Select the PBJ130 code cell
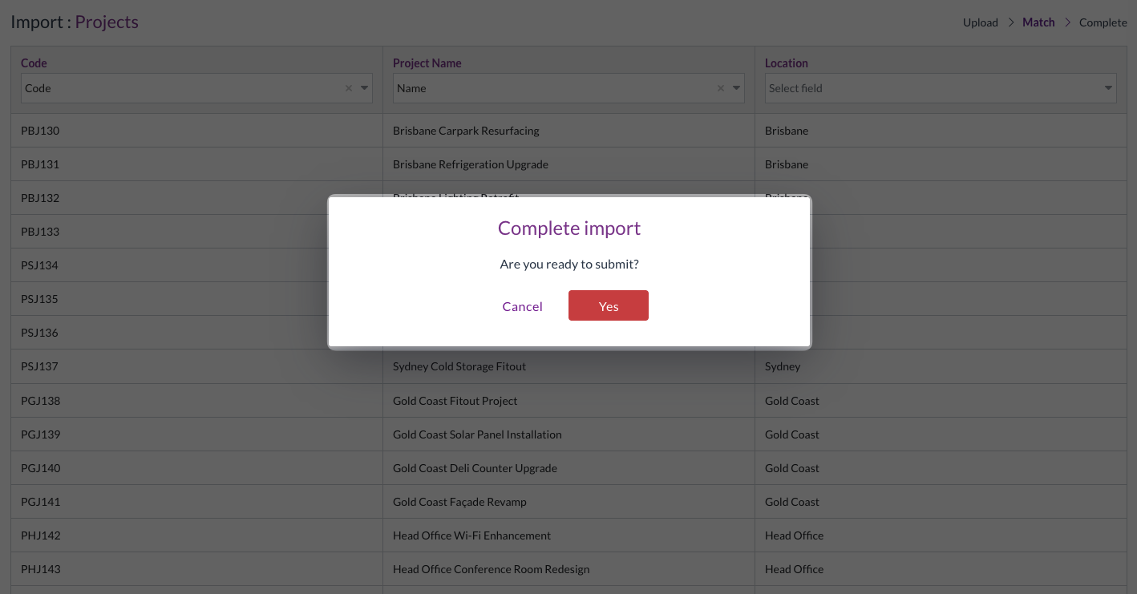1137x594 pixels. click(40, 131)
